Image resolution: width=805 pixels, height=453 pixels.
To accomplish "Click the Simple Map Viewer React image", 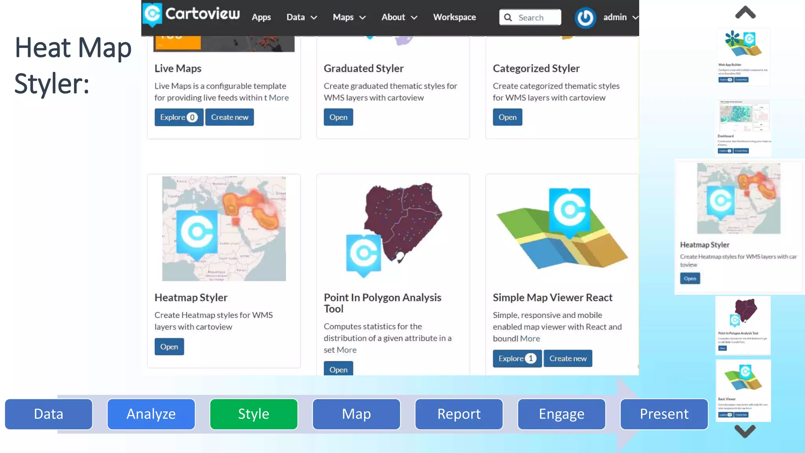I will [562, 229].
